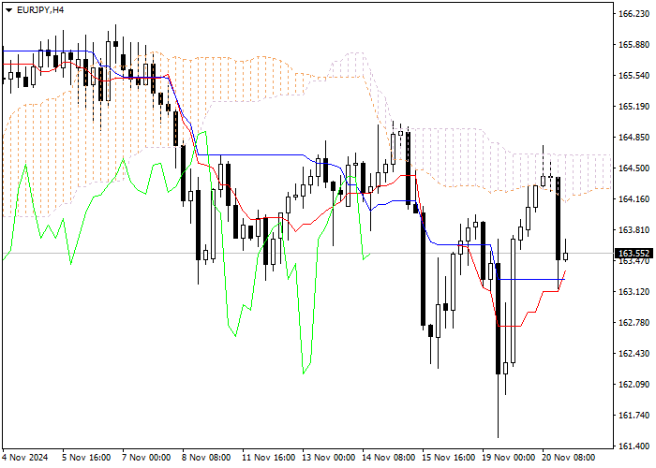Open the chart dropdown triangle beside EURJPY,H4

[9, 10]
